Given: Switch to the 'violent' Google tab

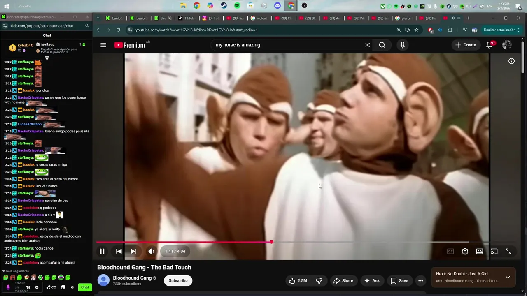Looking at the screenshot, I should click(260, 18).
